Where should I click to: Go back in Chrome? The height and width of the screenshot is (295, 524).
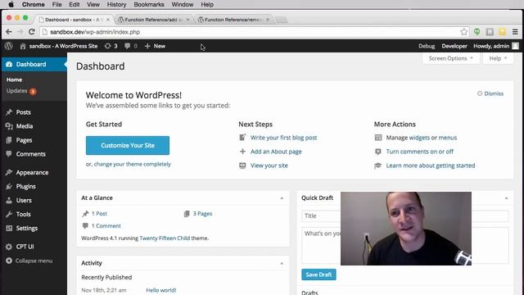(9, 32)
